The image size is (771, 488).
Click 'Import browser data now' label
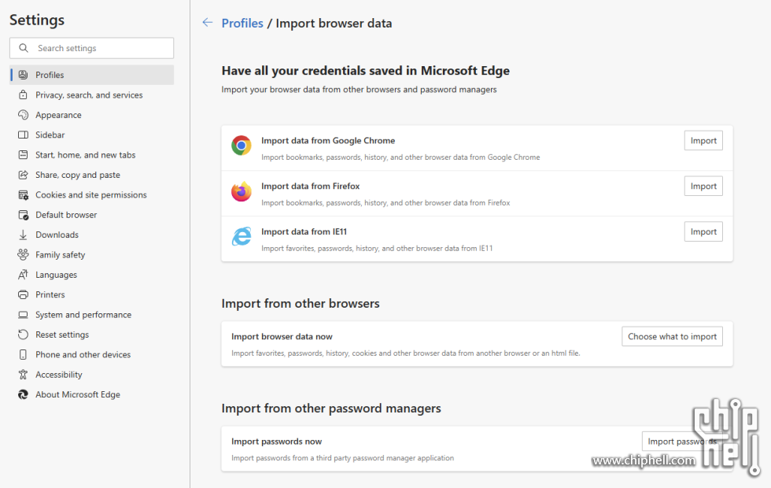(x=282, y=337)
